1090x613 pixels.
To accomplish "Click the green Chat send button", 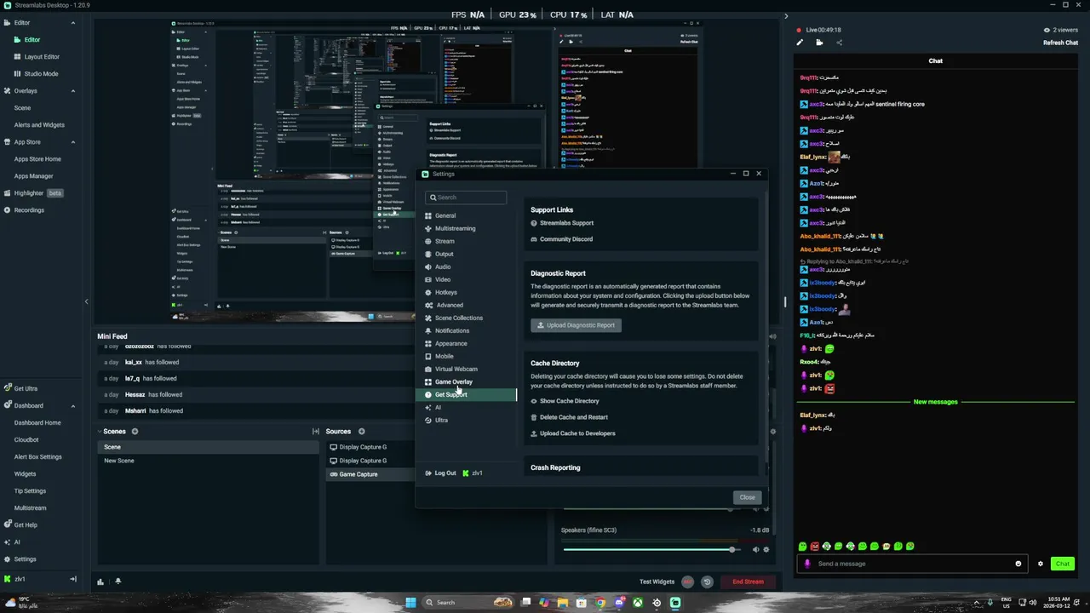I will coord(1062,564).
